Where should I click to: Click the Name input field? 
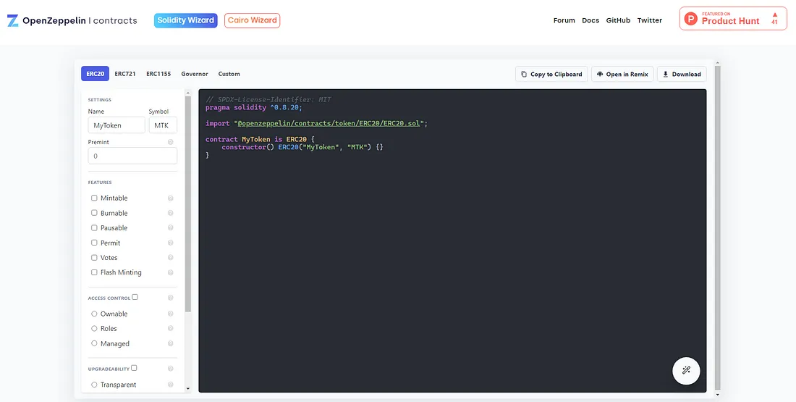(x=117, y=125)
